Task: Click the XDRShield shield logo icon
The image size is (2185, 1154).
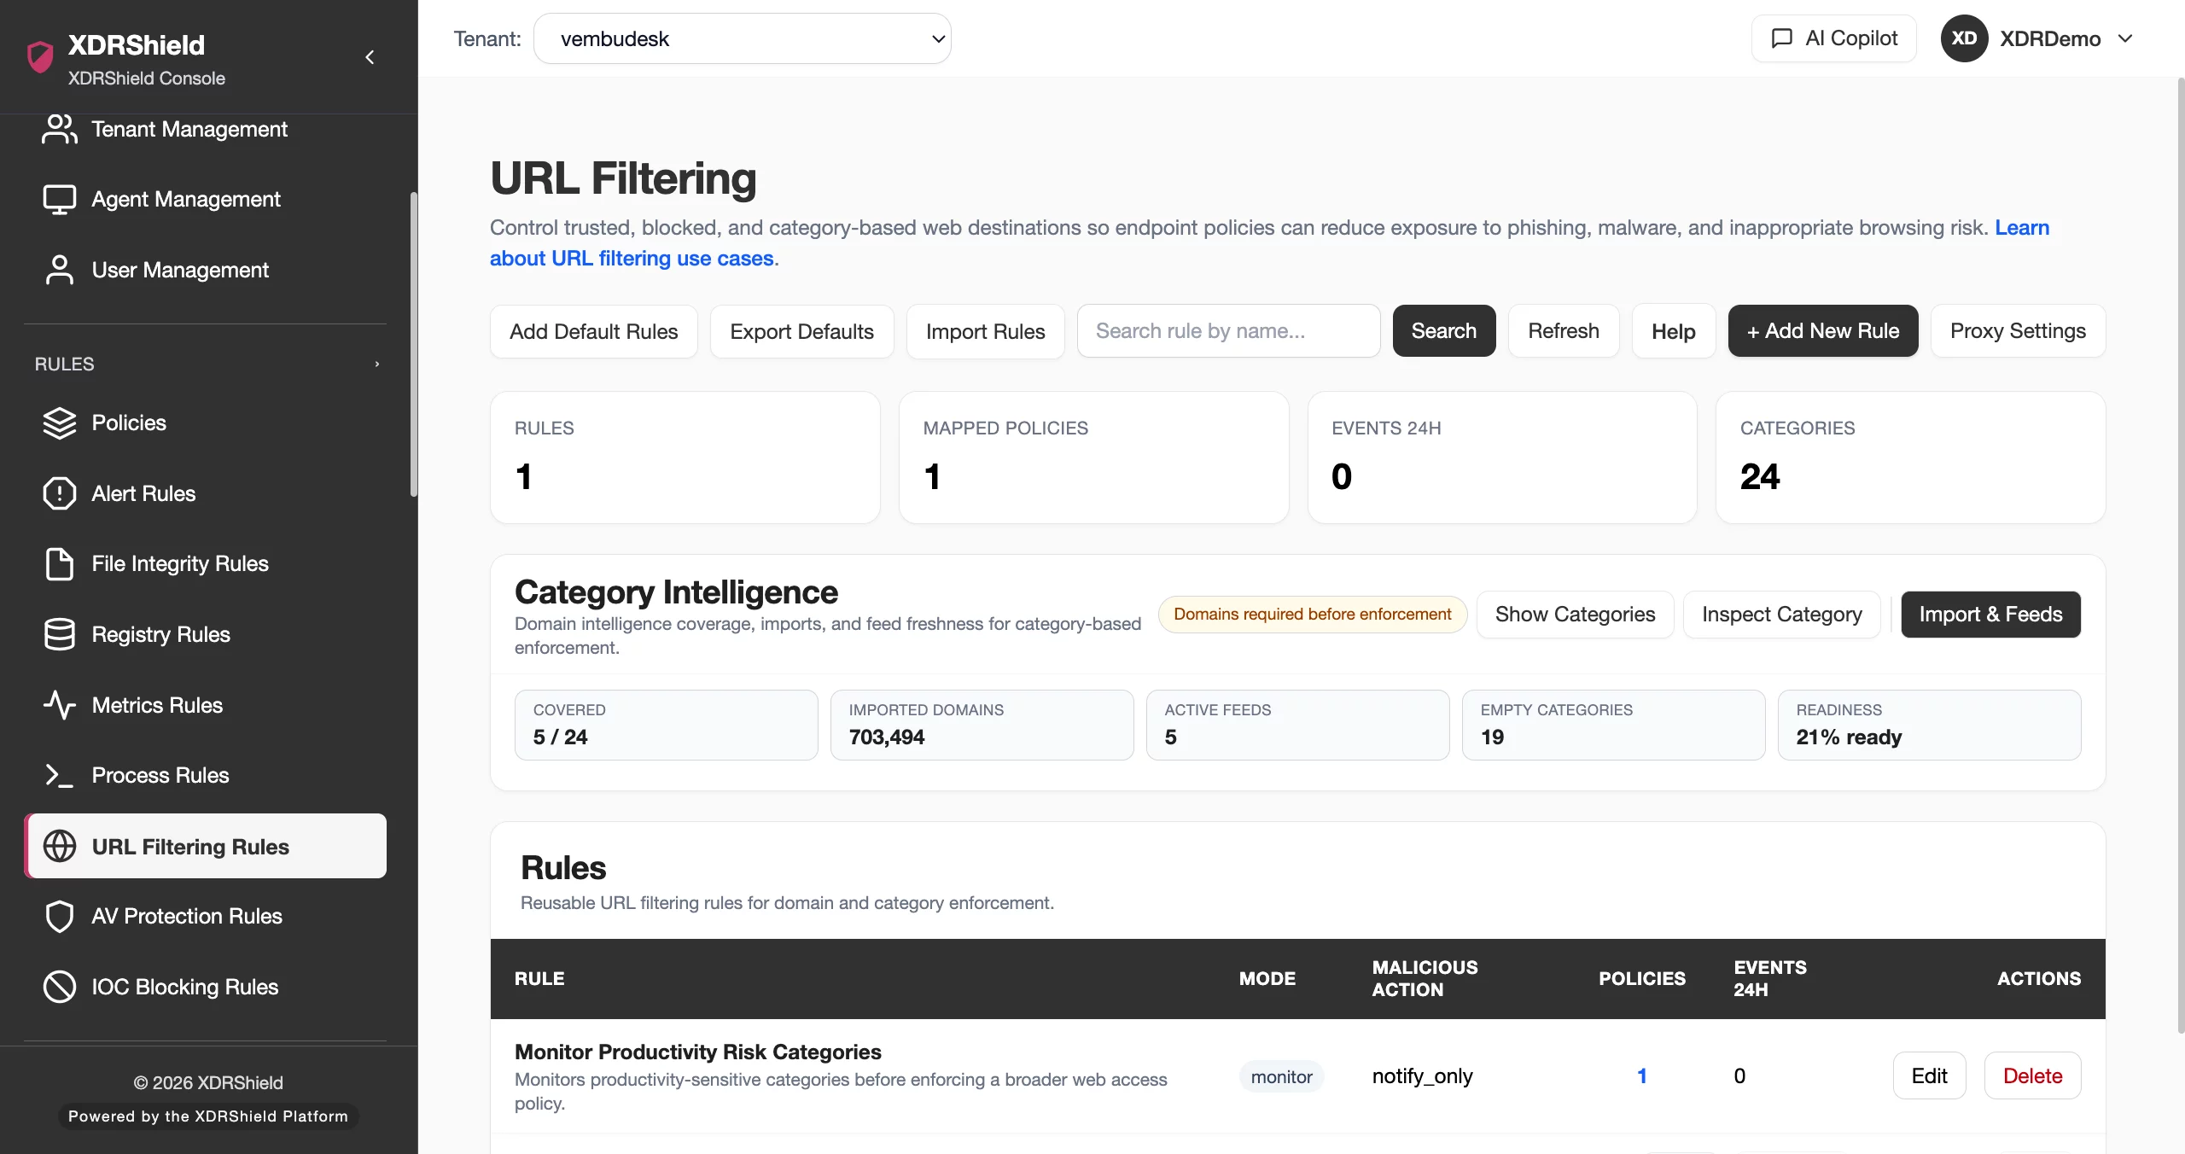Action: (x=40, y=57)
